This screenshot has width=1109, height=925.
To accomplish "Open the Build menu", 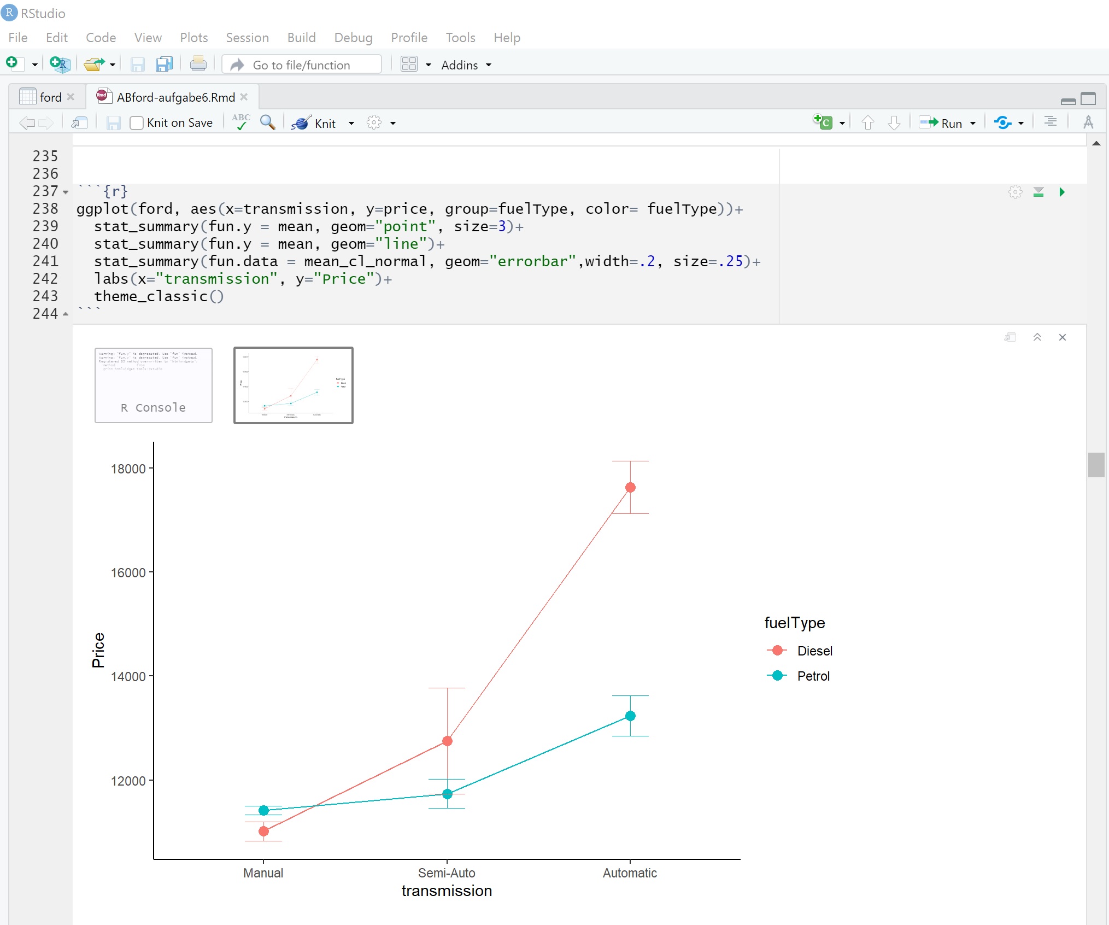I will pyautogui.click(x=301, y=38).
